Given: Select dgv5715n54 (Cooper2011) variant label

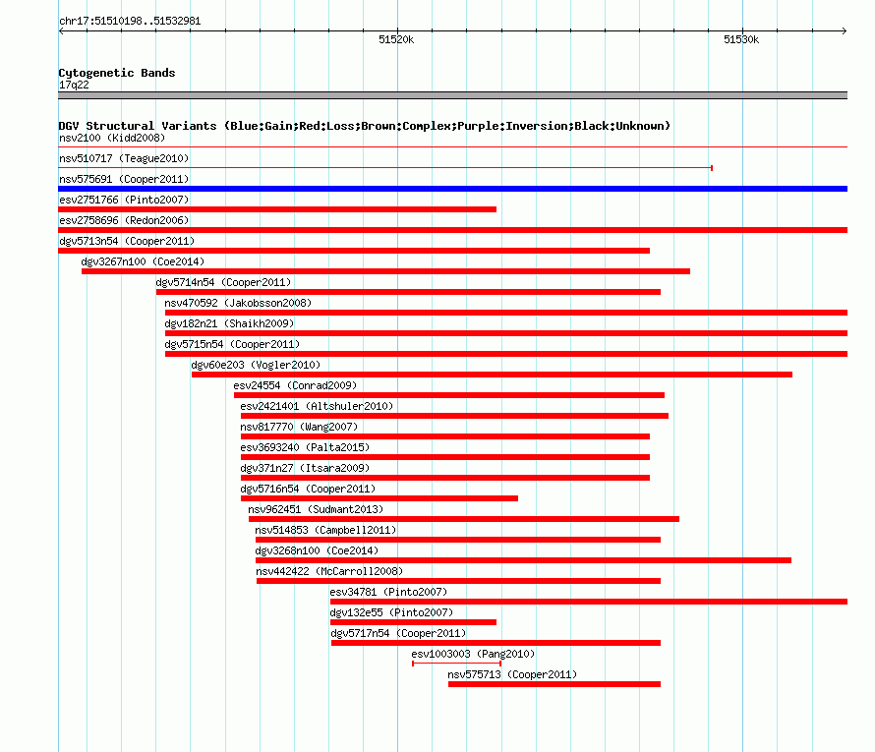Looking at the screenshot, I should tap(232, 344).
